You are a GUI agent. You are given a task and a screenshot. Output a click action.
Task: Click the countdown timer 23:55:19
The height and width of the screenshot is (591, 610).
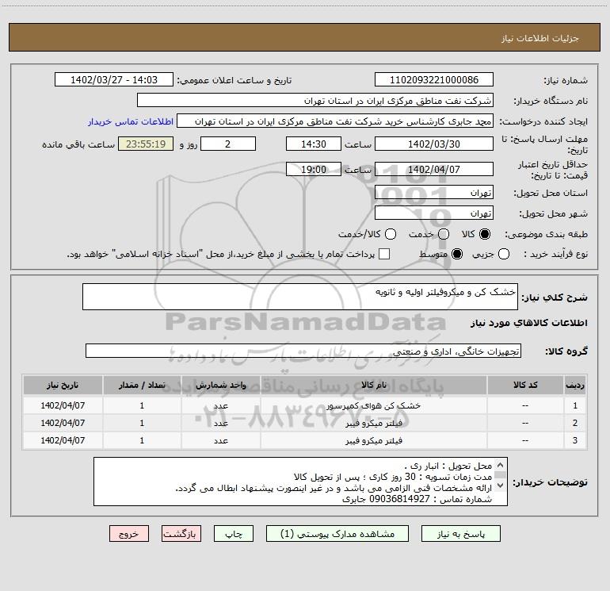(x=146, y=144)
